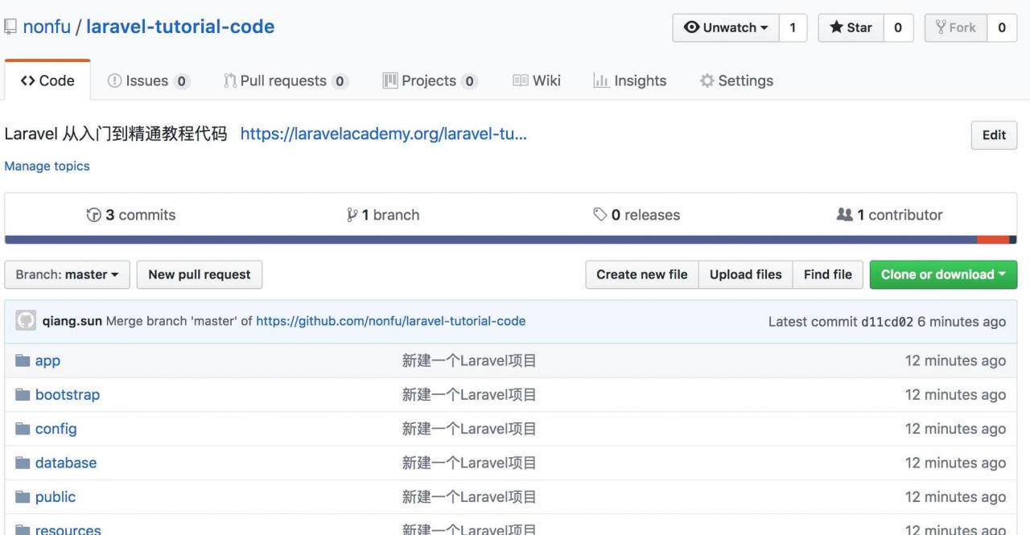
Task: Open the Branch: master dropdown
Action: pyautogui.click(x=67, y=274)
